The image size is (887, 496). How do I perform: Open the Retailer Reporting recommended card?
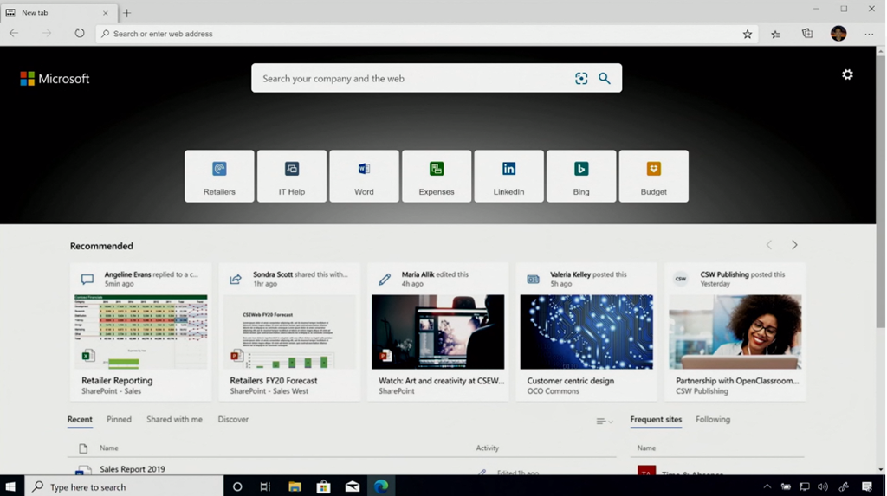[x=140, y=332]
